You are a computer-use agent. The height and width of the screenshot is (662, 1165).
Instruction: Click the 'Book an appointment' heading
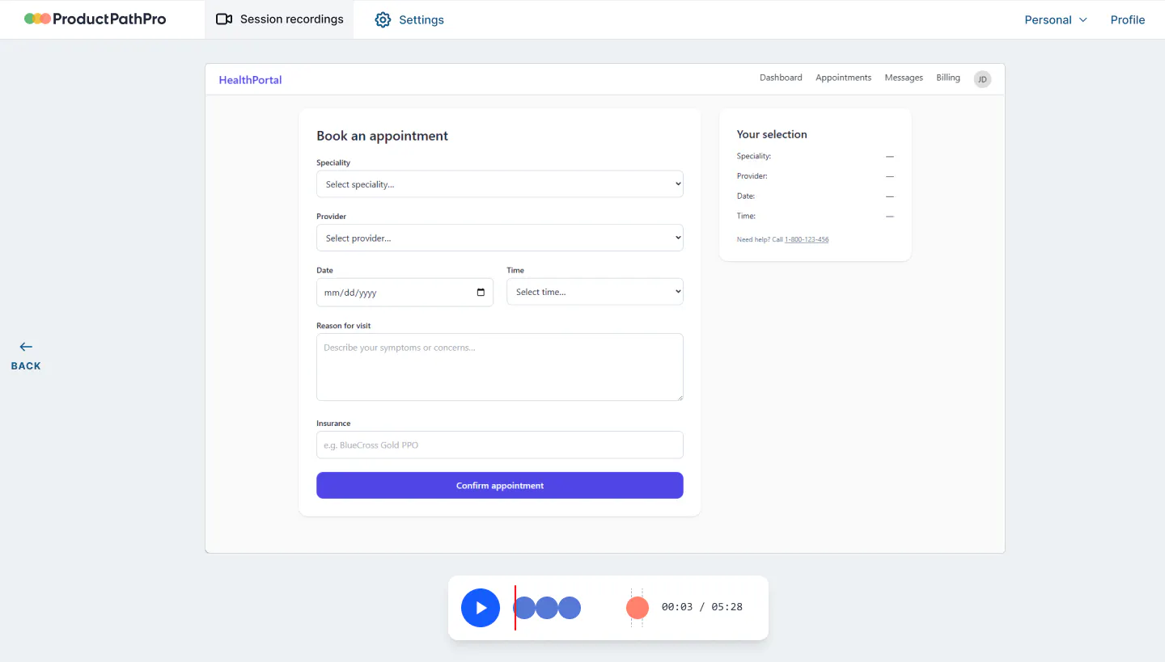pyautogui.click(x=382, y=136)
